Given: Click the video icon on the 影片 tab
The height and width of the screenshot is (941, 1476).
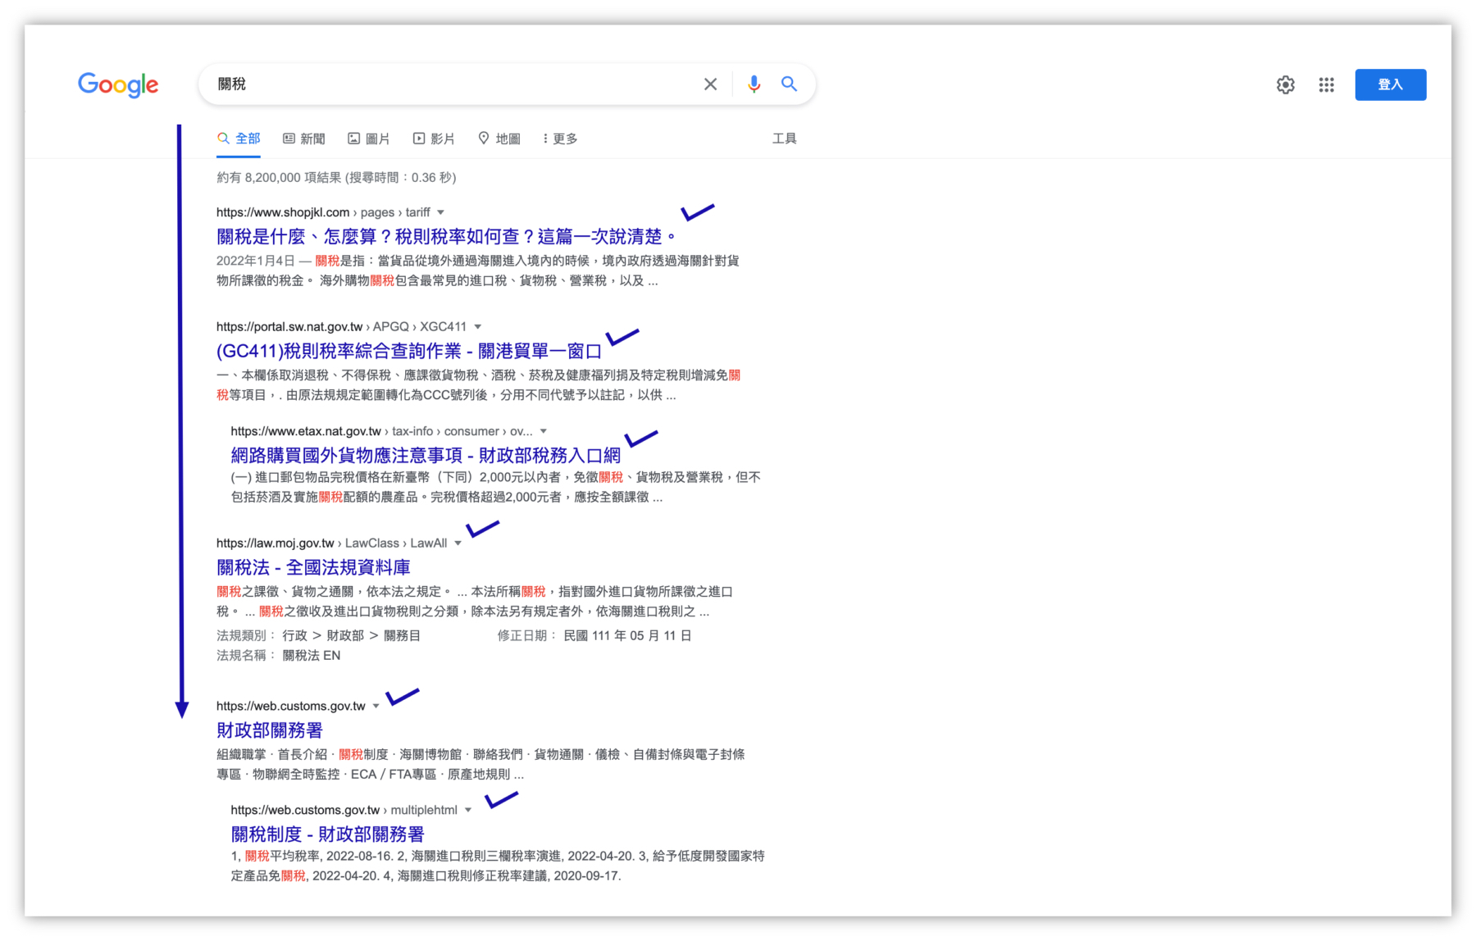Looking at the screenshot, I should 419,138.
